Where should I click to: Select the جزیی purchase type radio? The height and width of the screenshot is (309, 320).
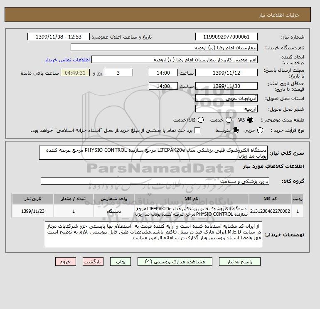click(260, 130)
